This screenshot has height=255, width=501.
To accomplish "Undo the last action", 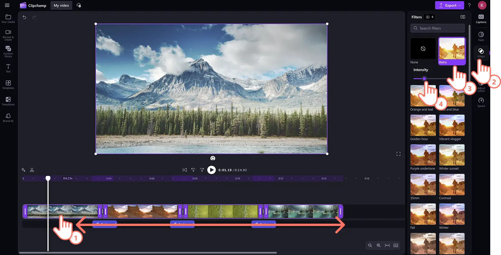I will click(x=24, y=17).
